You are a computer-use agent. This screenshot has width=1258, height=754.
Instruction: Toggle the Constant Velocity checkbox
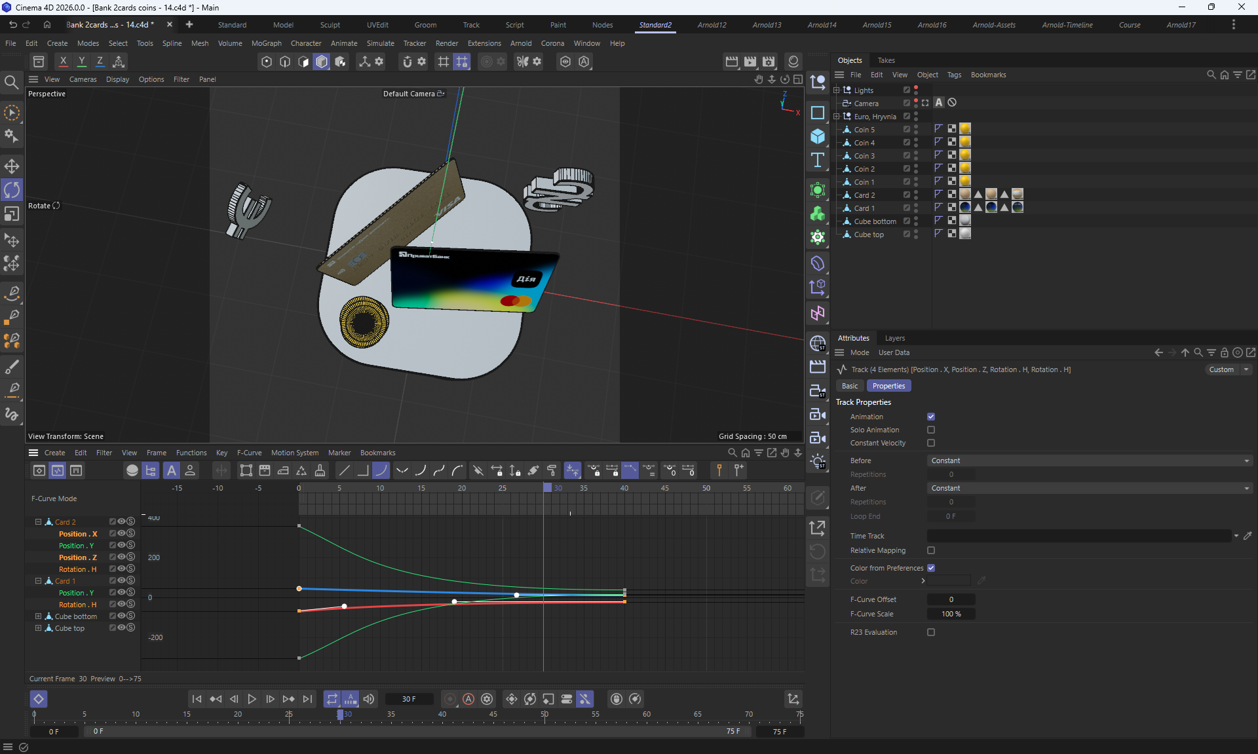931,443
